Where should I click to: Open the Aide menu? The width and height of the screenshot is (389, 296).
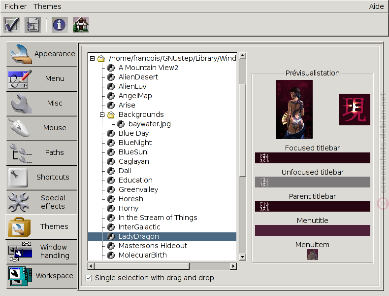point(376,6)
